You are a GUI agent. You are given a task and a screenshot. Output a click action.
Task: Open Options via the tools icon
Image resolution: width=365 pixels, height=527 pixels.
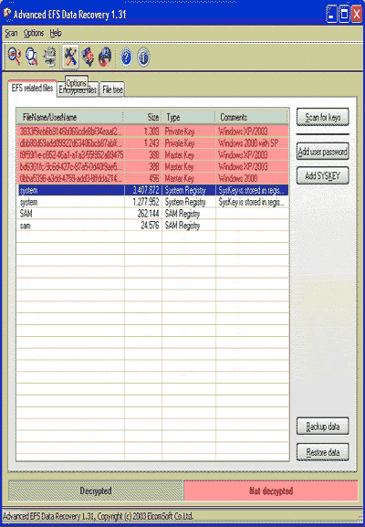coord(70,57)
